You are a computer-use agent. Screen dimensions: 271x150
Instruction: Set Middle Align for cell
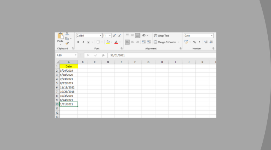132,35
